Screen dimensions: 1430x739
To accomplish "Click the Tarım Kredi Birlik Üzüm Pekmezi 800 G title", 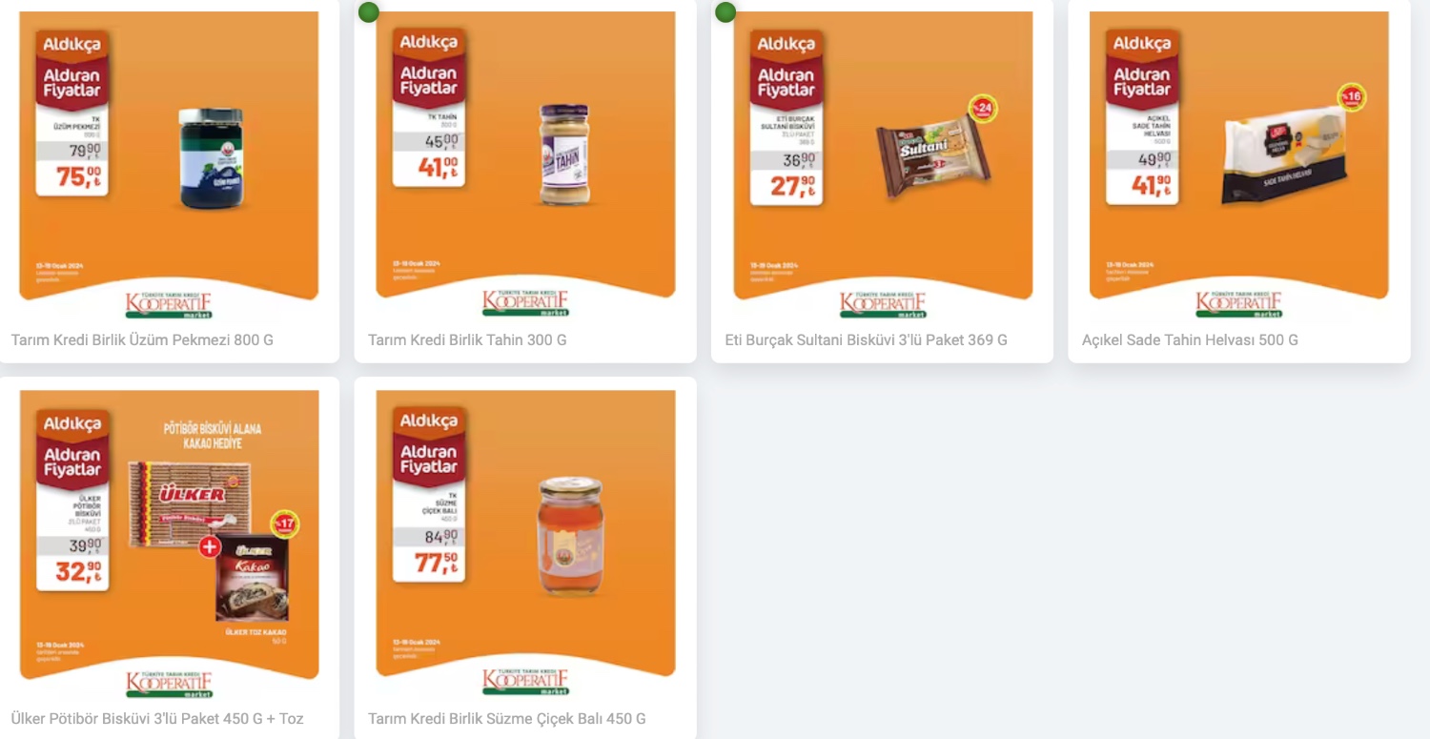I will coord(142,339).
